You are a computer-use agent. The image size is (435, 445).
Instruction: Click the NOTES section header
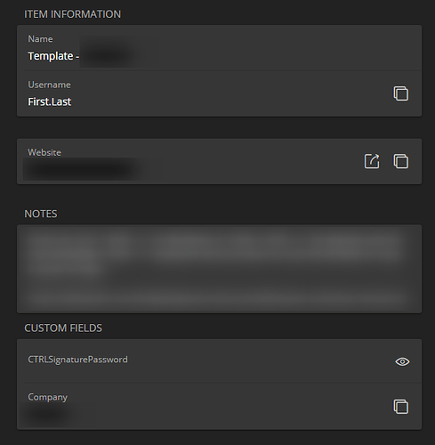(41, 214)
